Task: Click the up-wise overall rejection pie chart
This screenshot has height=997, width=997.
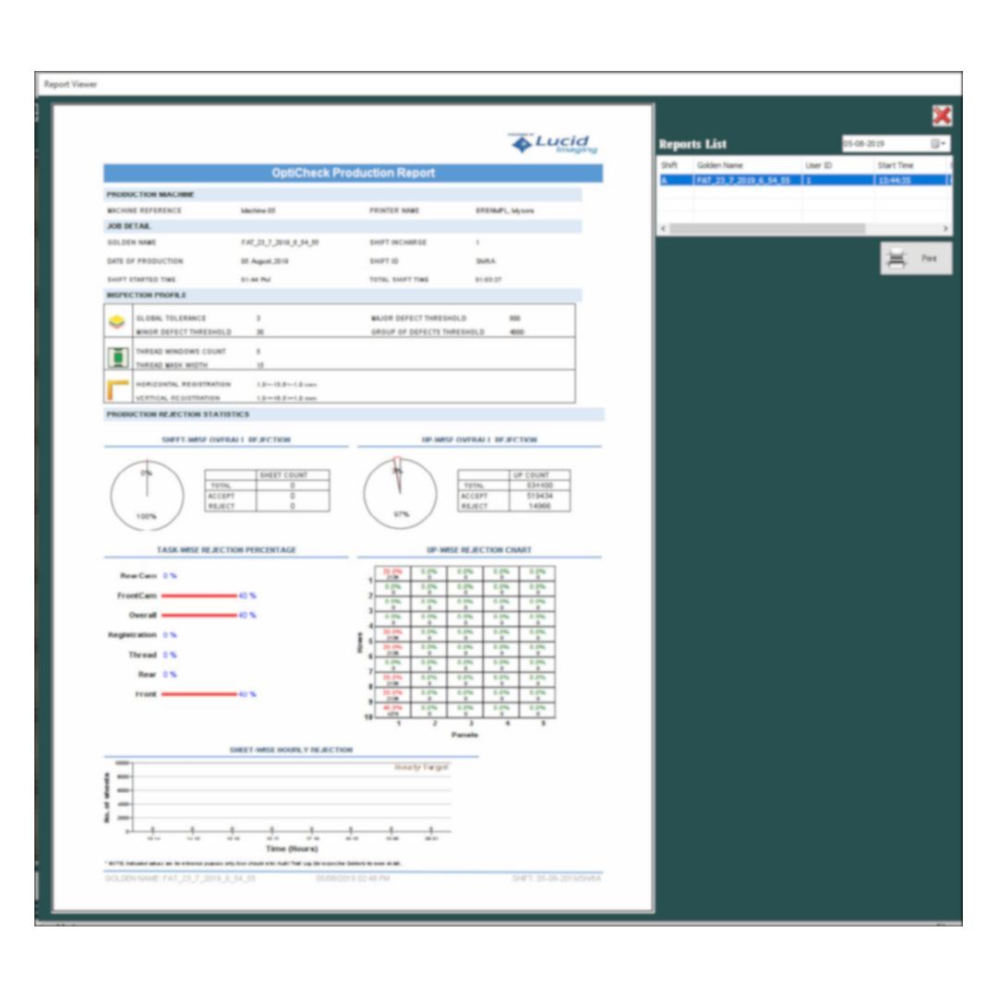Action: [x=399, y=495]
